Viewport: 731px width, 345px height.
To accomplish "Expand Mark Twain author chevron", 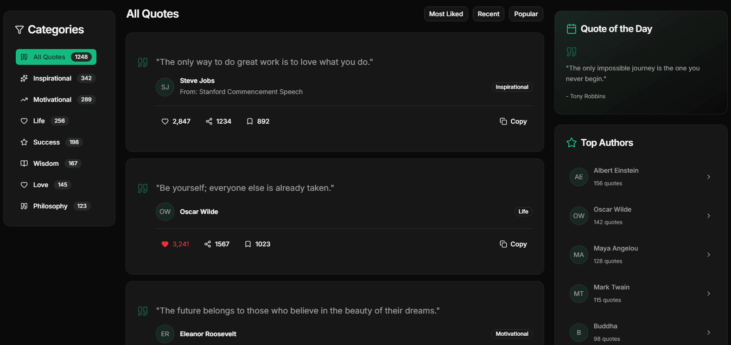I will pos(708,294).
